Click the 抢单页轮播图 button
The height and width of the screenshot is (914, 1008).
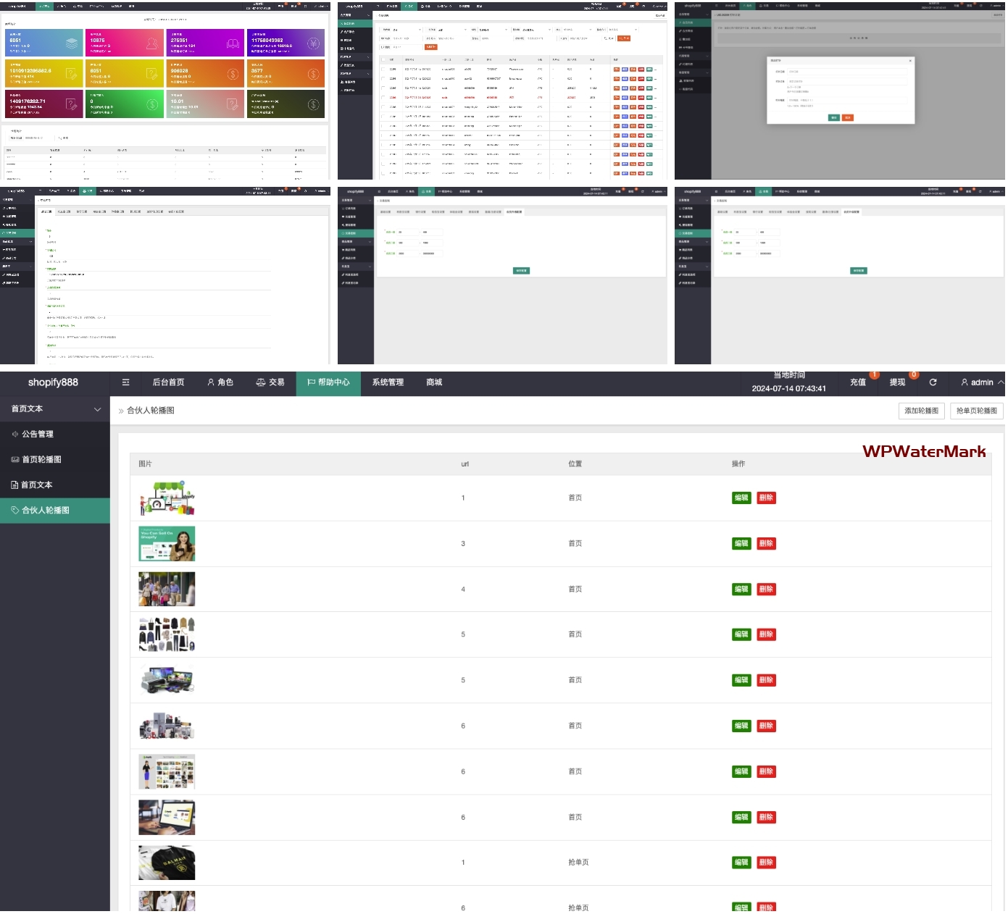976,411
